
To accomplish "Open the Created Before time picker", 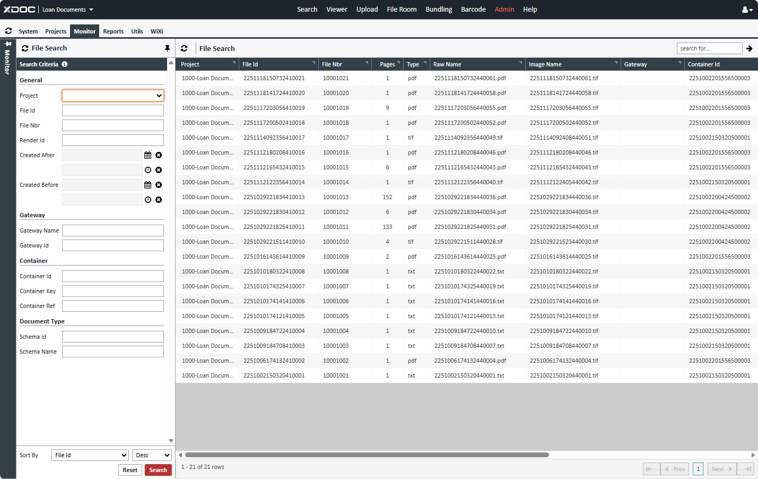I will point(148,200).
